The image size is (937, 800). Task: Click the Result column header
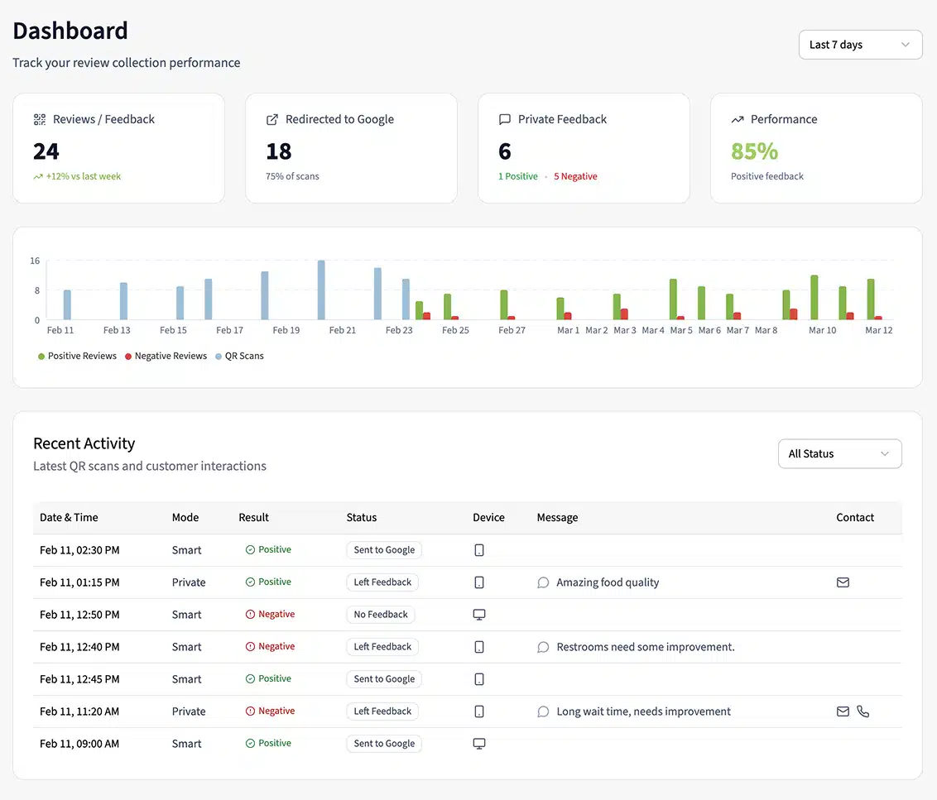pos(254,518)
